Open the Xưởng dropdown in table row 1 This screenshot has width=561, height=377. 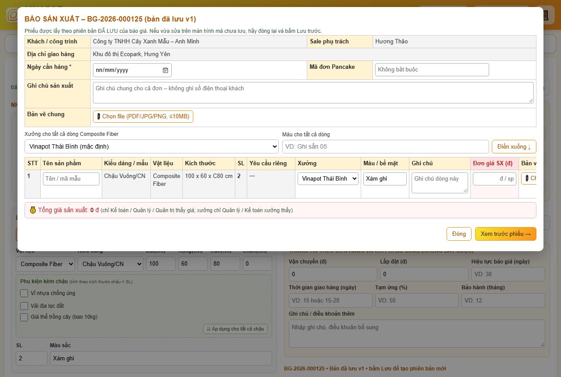[x=328, y=179]
